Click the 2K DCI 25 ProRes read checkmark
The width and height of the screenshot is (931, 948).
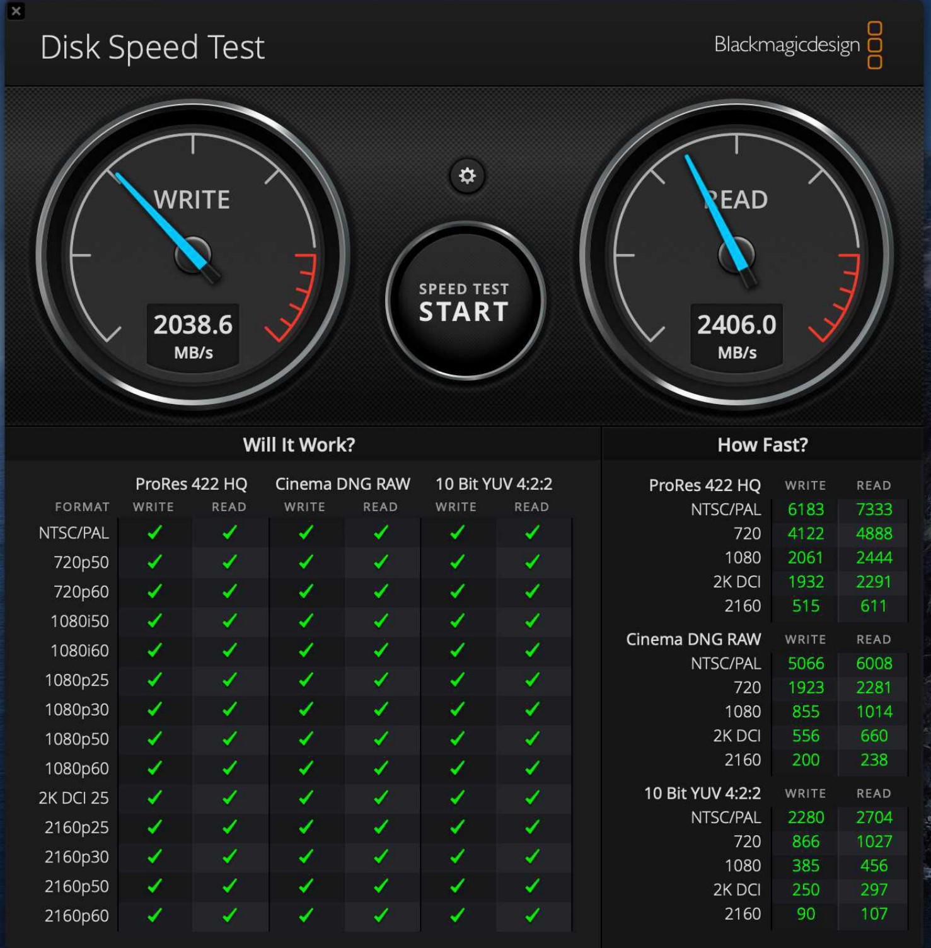click(x=229, y=797)
